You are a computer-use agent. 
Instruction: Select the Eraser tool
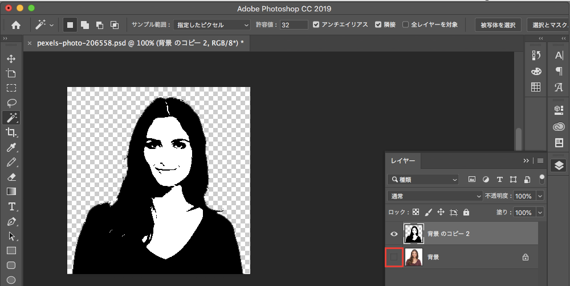click(x=11, y=177)
